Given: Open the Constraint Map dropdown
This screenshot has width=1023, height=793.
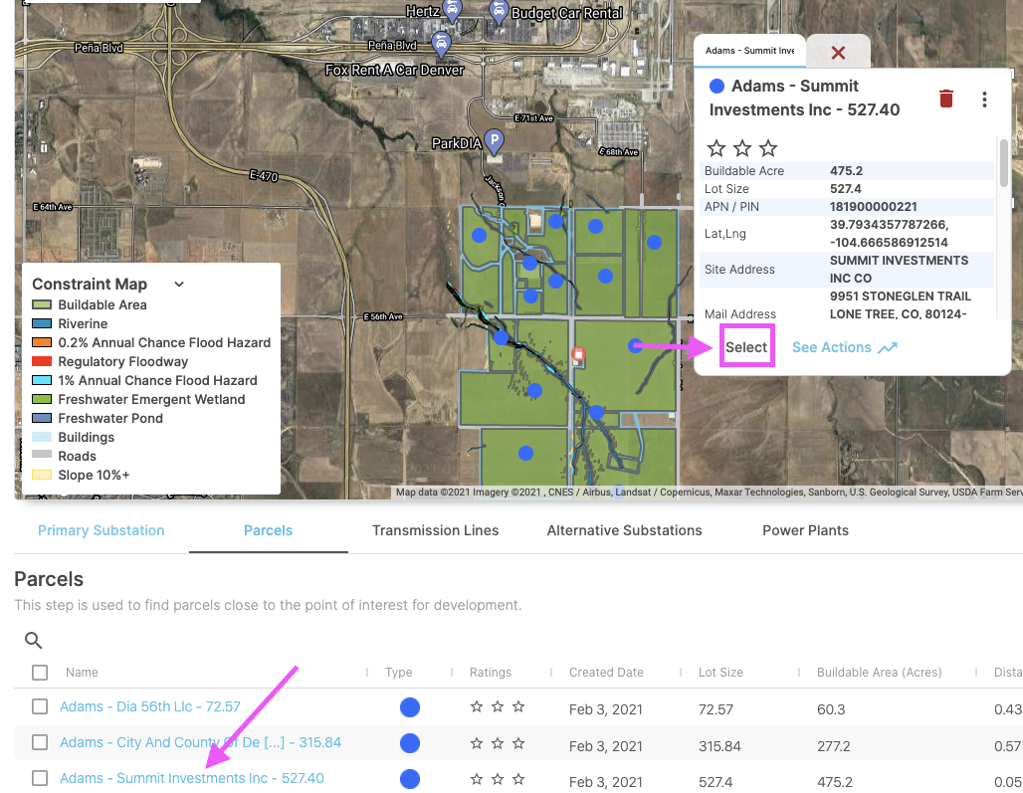Looking at the screenshot, I should 179,284.
